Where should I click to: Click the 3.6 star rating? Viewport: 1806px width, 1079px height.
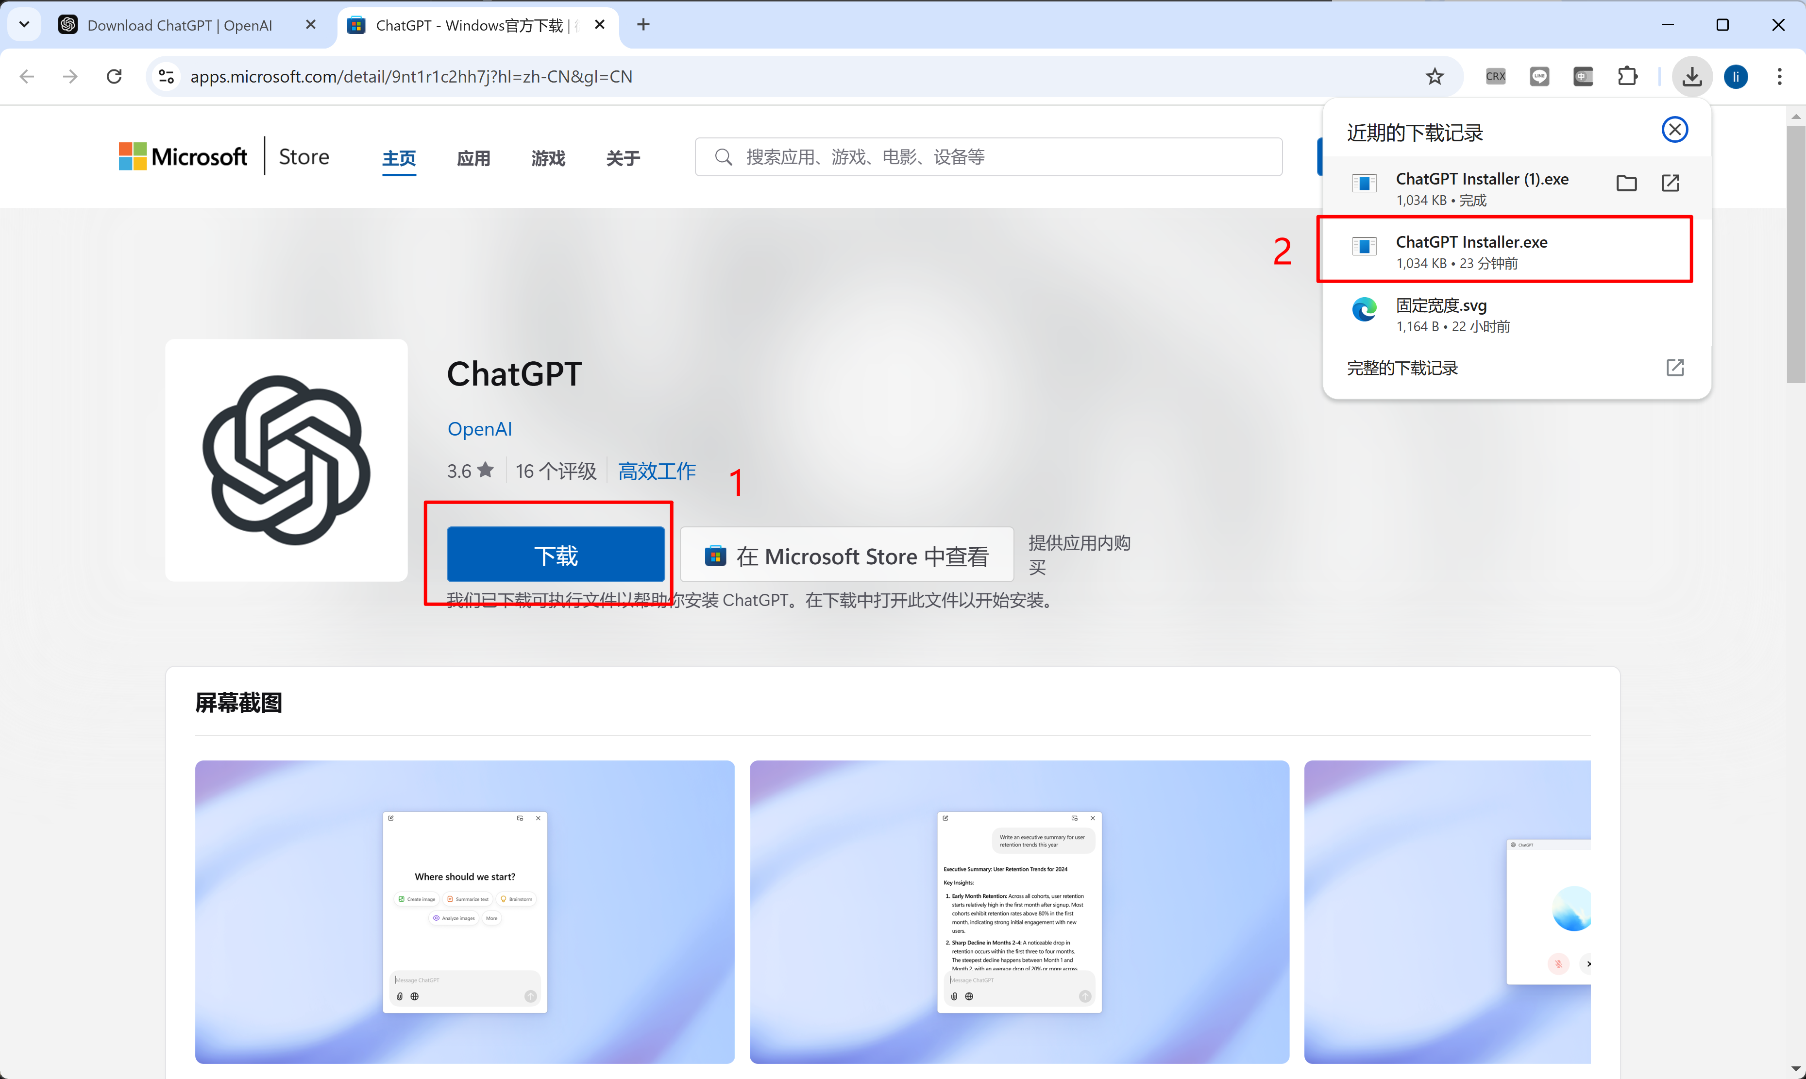(470, 471)
